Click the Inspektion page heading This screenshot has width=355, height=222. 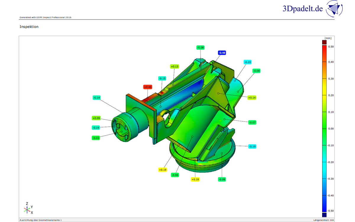point(29,27)
